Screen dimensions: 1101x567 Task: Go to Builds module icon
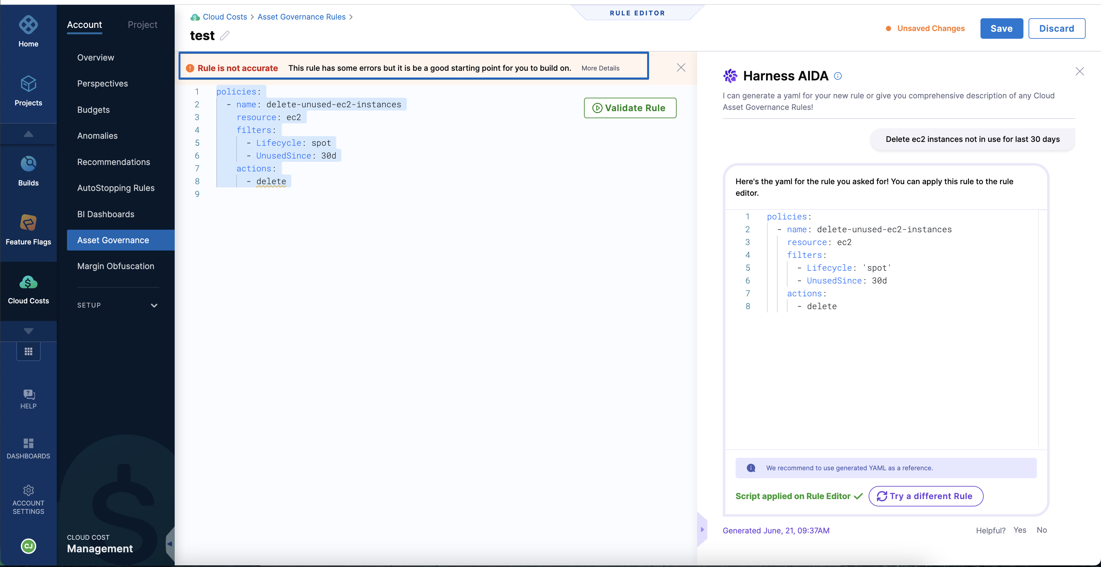tap(28, 164)
